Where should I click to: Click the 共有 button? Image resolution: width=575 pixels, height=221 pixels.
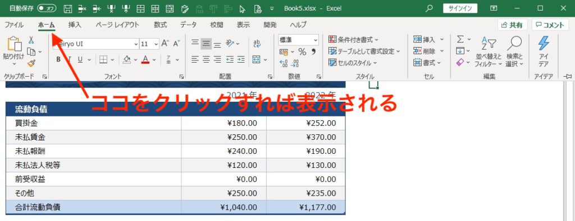click(512, 25)
